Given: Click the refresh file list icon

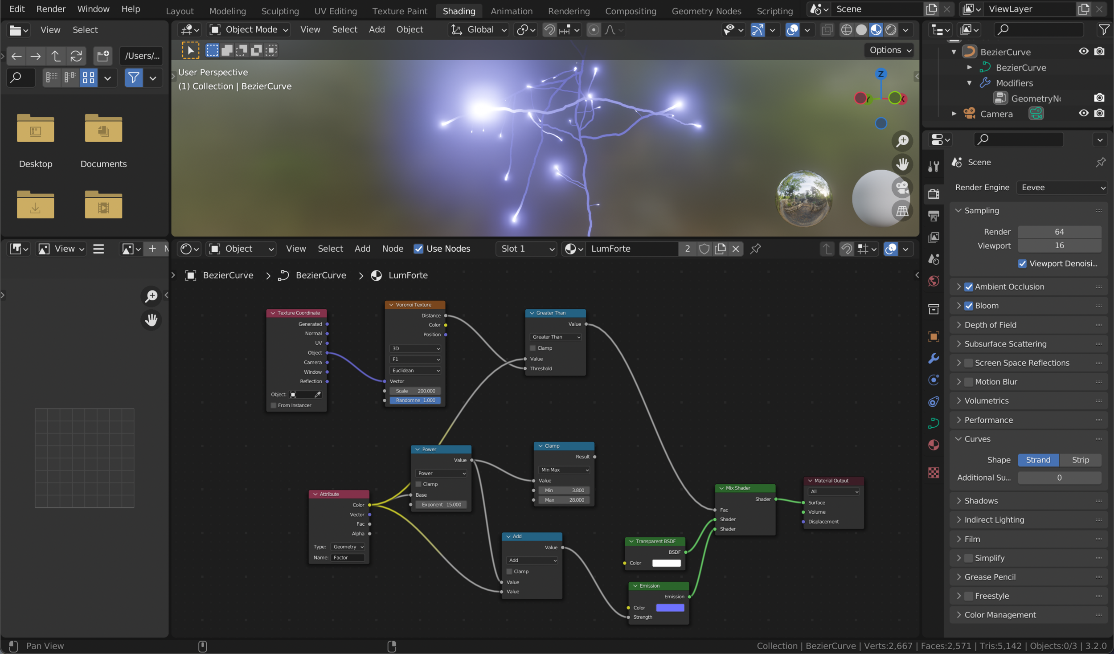Looking at the screenshot, I should coord(76,56).
